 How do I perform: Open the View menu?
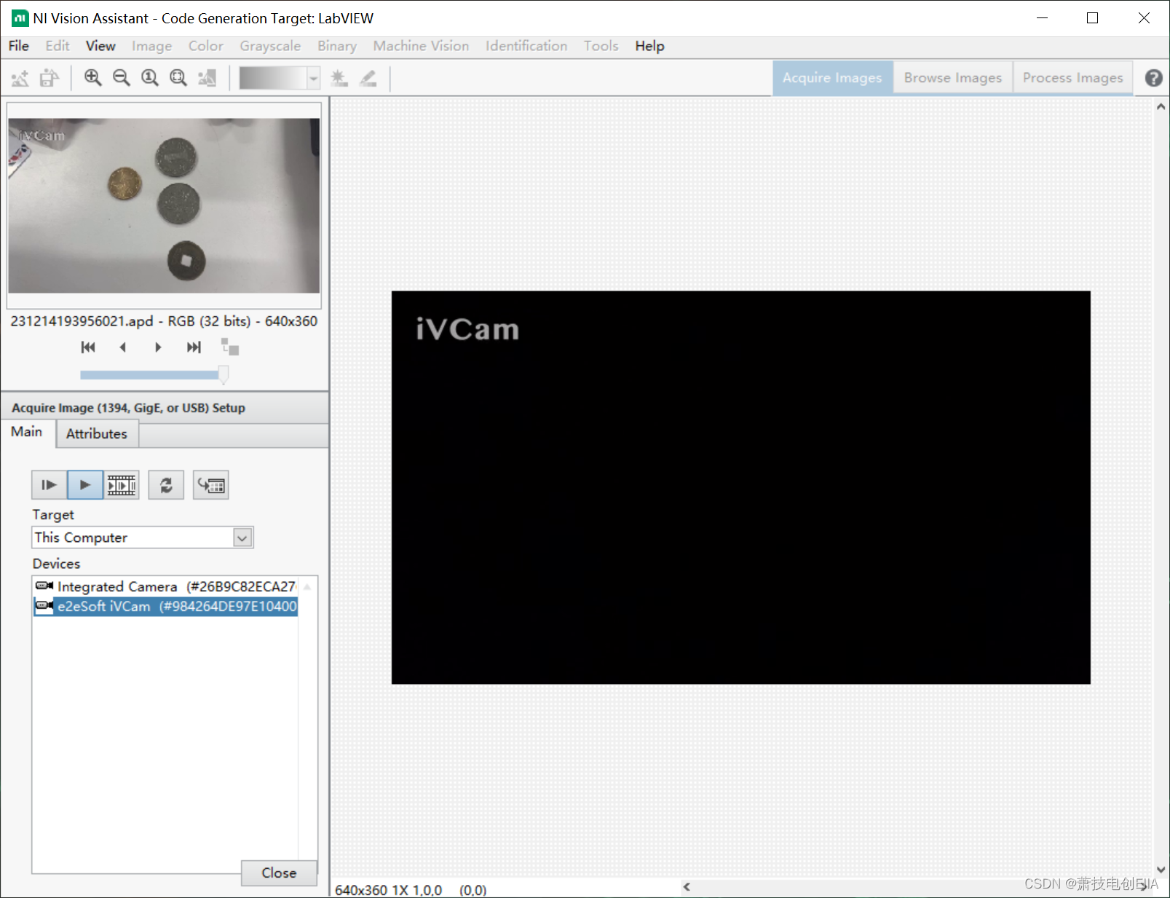(100, 46)
